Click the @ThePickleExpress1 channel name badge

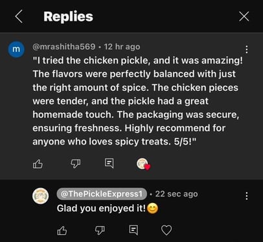tap(102, 194)
